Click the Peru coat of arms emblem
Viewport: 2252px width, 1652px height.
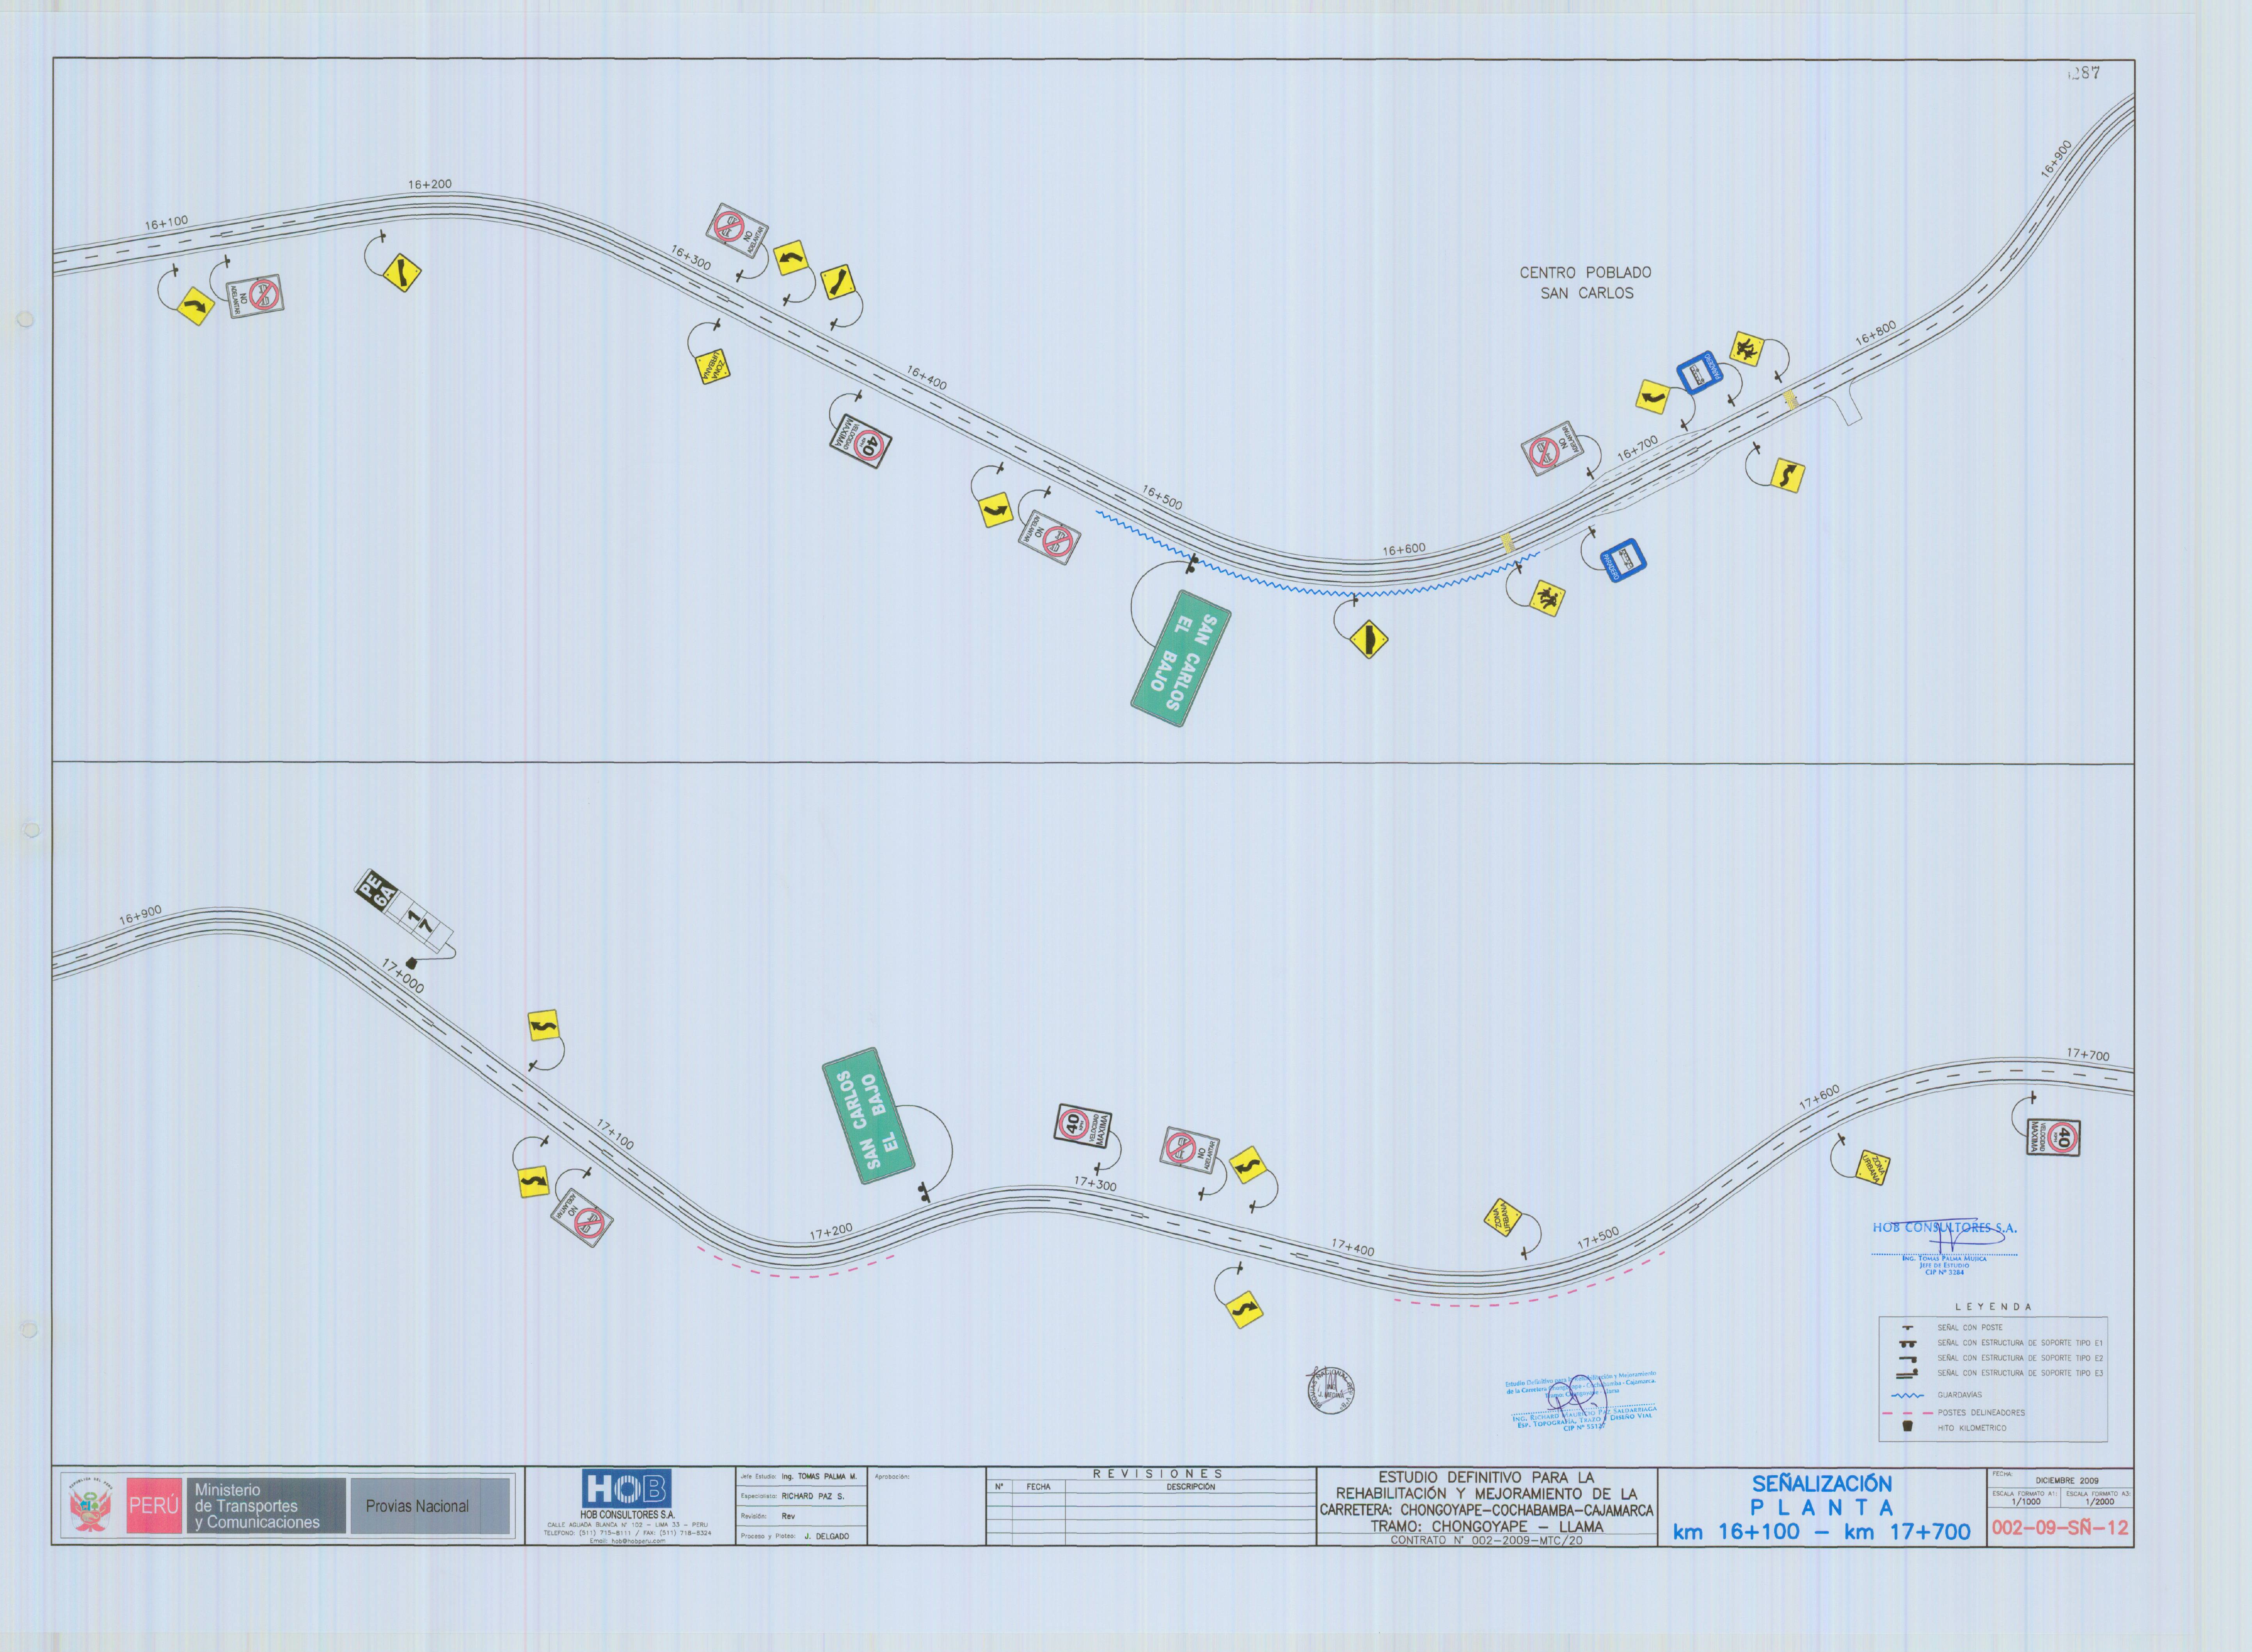(x=91, y=1506)
